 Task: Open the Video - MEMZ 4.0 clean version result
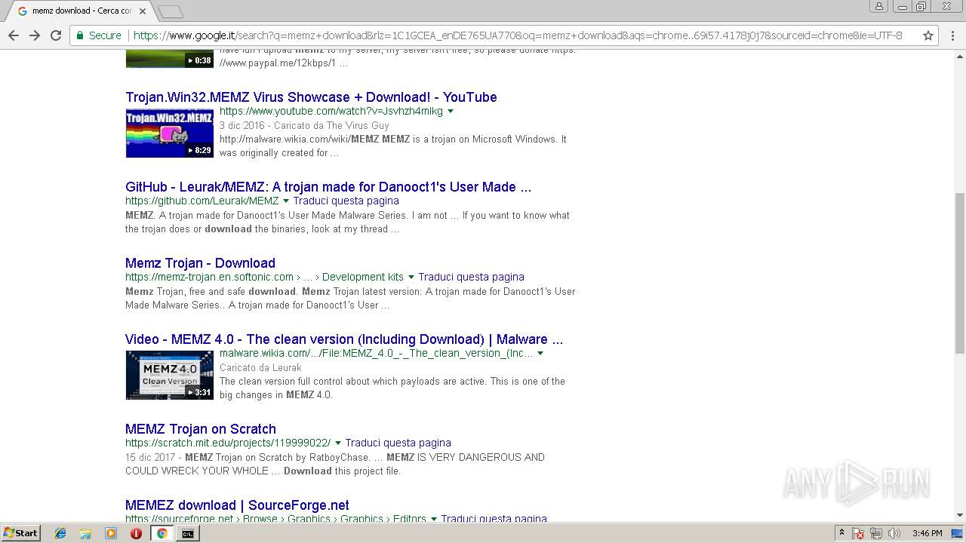point(344,339)
